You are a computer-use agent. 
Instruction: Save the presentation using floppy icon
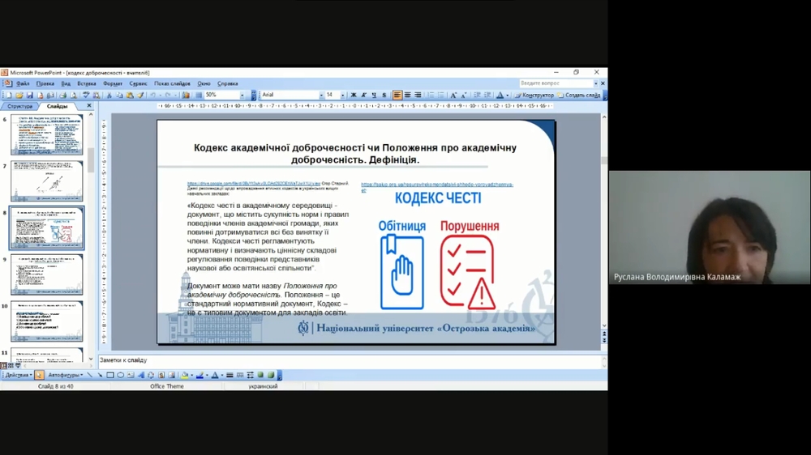click(x=29, y=95)
